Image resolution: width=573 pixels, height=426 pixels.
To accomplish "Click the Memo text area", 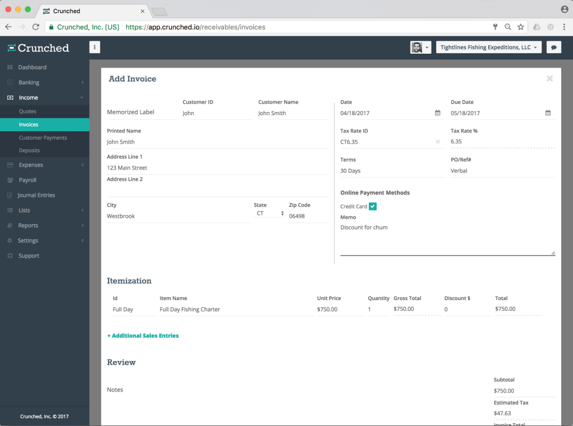I will 448,239.
